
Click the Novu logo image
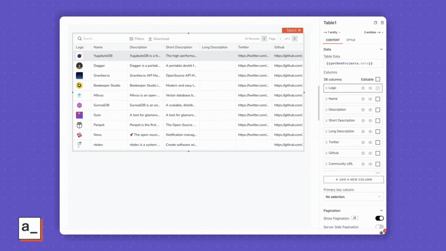(x=79, y=135)
